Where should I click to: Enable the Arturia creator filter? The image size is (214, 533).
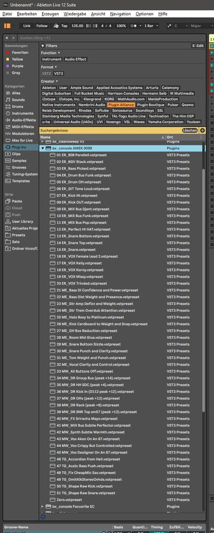(152, 87)
